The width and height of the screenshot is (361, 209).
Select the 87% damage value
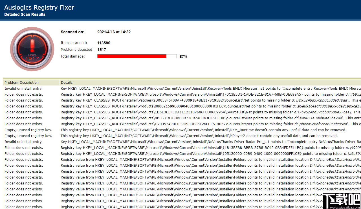183,56
